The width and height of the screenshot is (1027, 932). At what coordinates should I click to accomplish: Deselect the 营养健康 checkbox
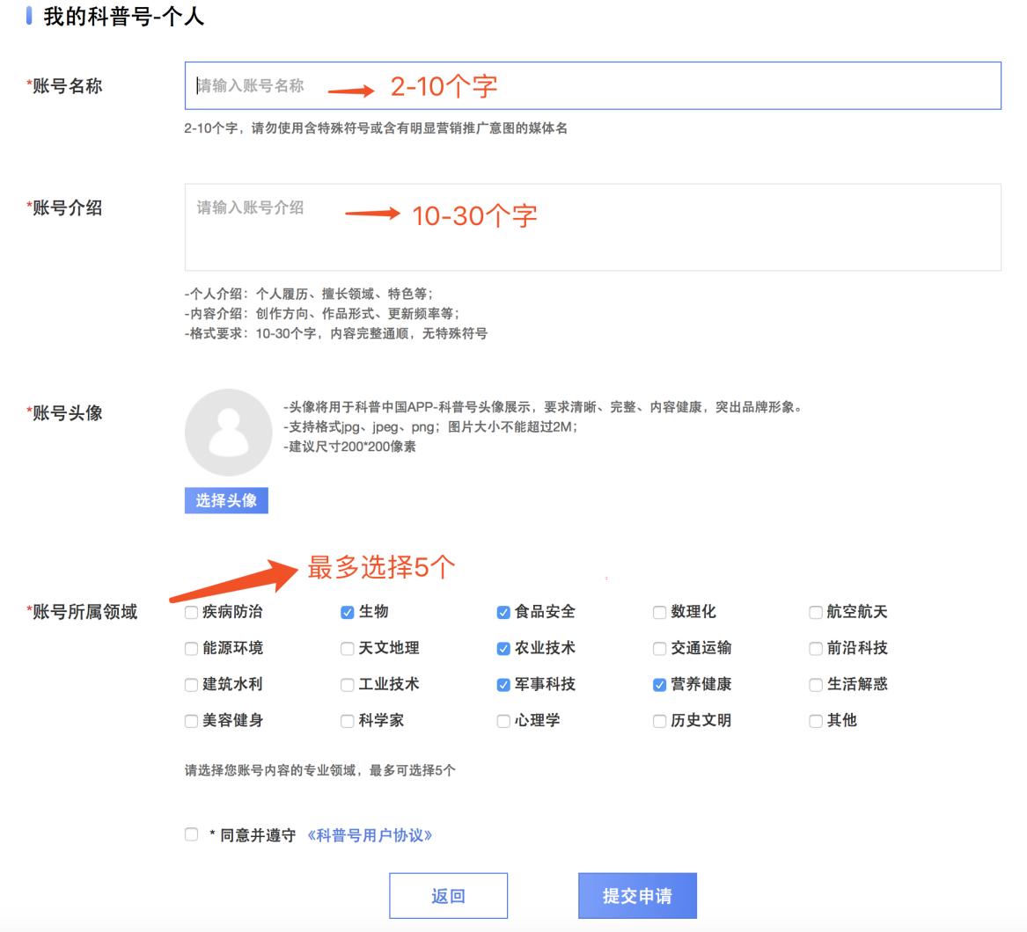(x=659, y=685)
